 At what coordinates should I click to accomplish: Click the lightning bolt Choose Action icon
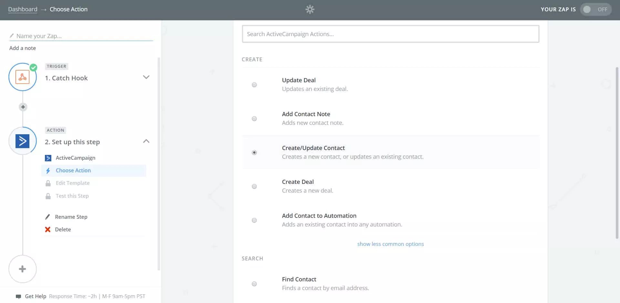48,170
